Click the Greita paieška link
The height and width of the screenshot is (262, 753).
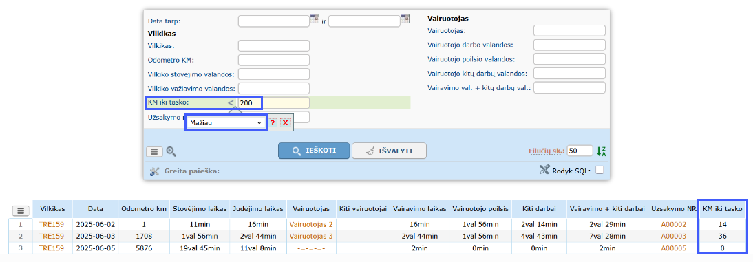(191, 171)
